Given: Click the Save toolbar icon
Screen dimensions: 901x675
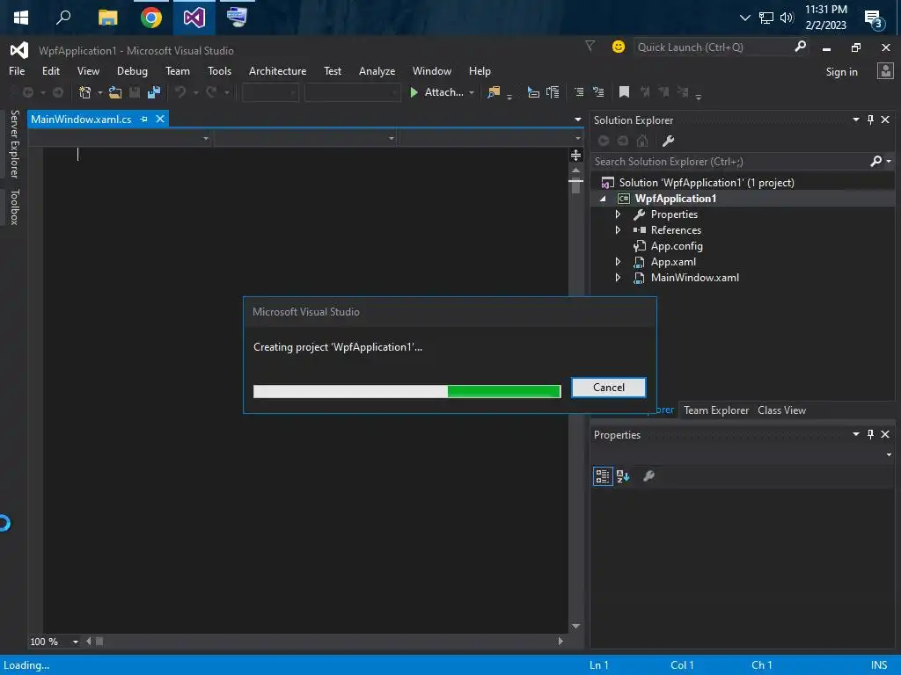Looking at the screenshot, I should (135, 92).
